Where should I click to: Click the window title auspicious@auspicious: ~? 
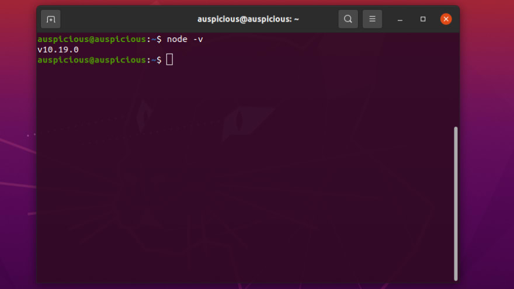click(x=248, y=19)
